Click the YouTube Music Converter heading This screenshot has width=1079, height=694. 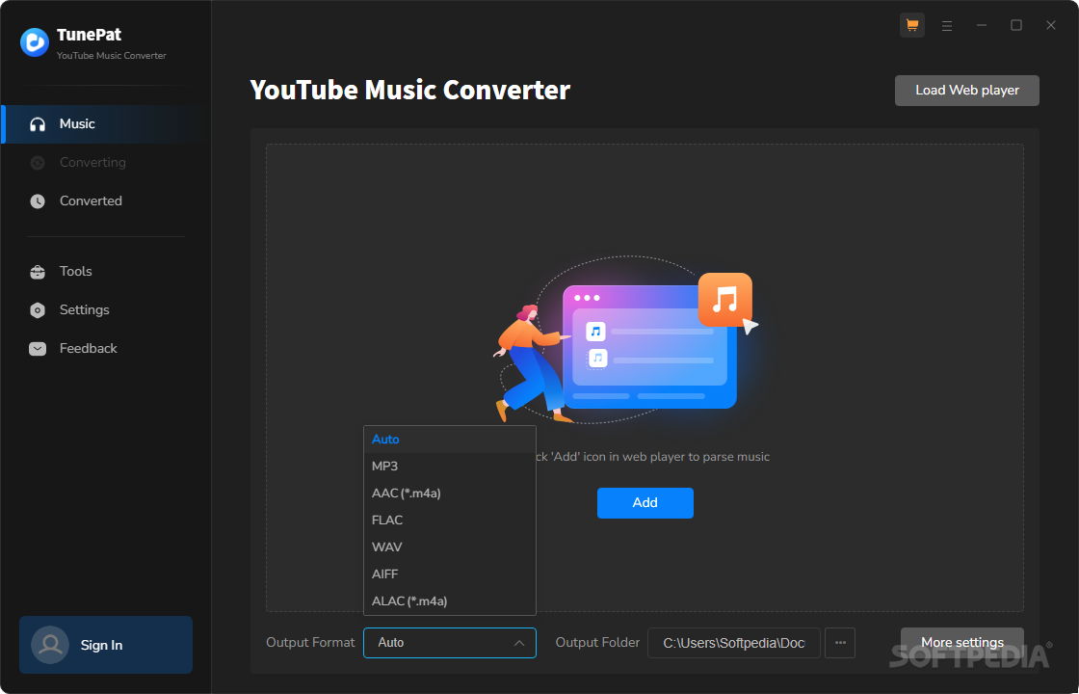(x=410, y=91)
